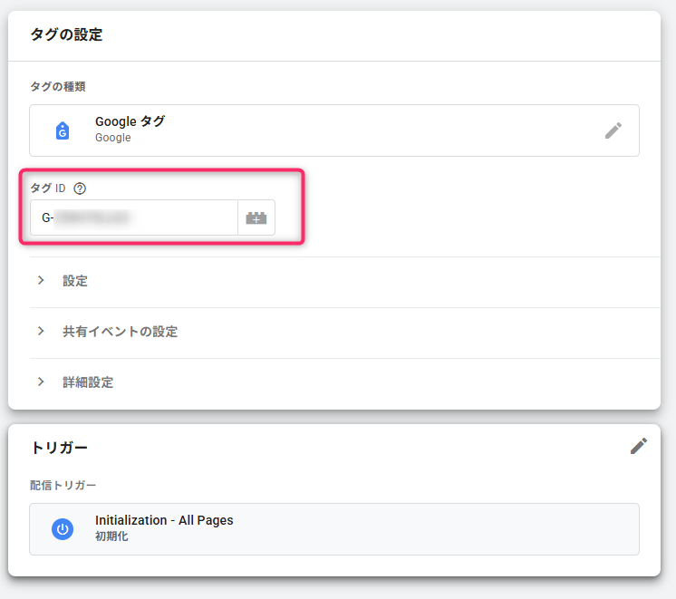Expand 共有イベントの設定 using its chevron

41,332
